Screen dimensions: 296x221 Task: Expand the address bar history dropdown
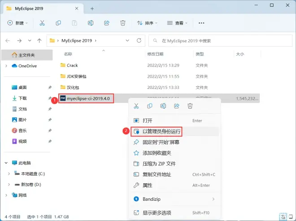[127, 40]
